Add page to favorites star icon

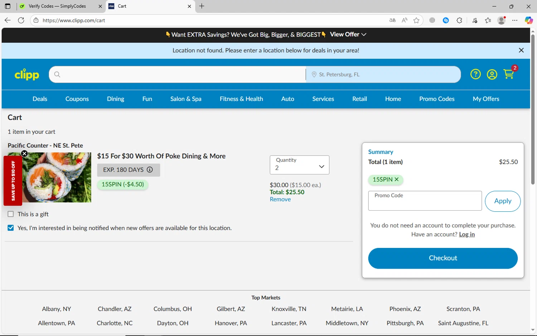pos(416,20)
